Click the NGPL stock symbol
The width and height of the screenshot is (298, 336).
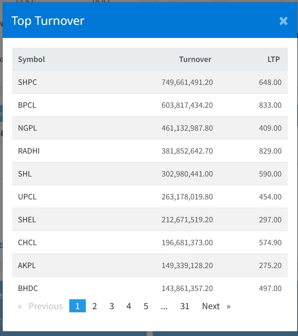(28, 128)
